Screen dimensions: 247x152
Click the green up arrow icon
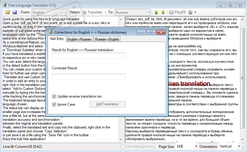point(156,12)
